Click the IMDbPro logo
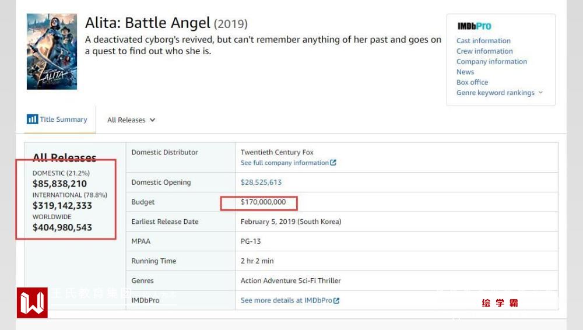This screenshot has height=330, width=583. point(474,26)
